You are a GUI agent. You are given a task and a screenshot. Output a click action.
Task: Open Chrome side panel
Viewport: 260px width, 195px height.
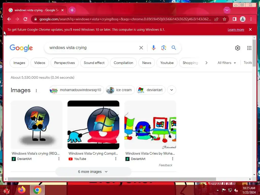click(x=234, y=19)
